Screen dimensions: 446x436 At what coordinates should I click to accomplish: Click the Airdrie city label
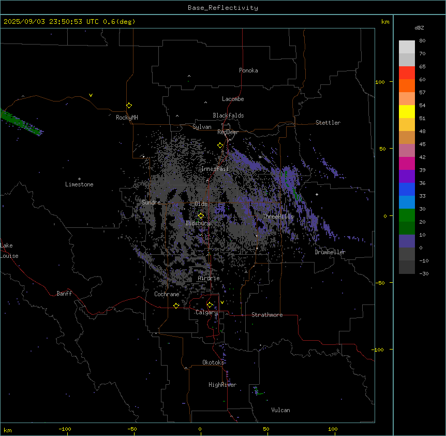(209, 278)
